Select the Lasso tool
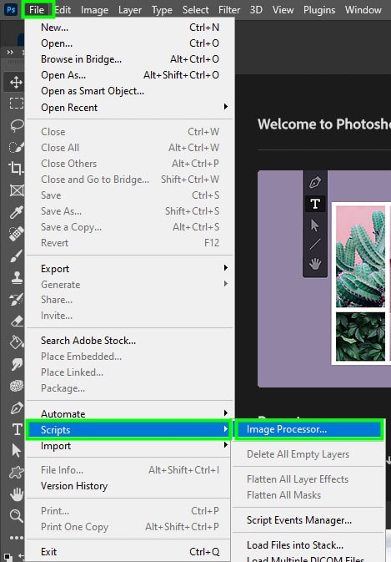 click(17, 125)
